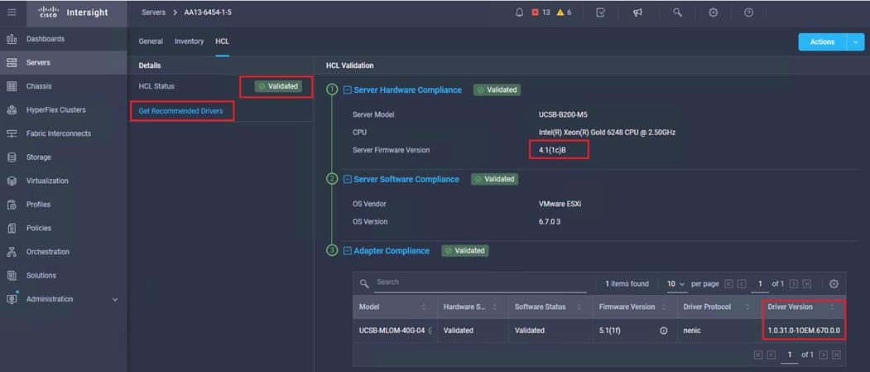Expand the Administration menu chevron
This screenshot has height=372, width=870.
click(115, 299)
